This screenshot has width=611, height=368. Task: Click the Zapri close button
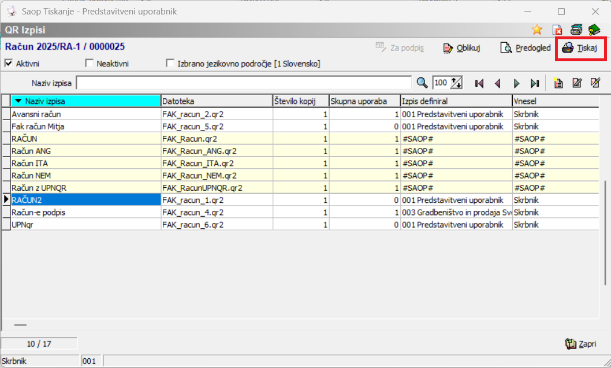point(580,344)
